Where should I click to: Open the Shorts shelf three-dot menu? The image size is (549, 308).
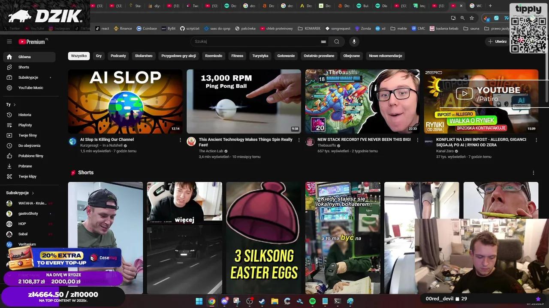(534, 173)
